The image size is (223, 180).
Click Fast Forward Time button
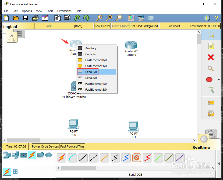[x=72, y=146]
